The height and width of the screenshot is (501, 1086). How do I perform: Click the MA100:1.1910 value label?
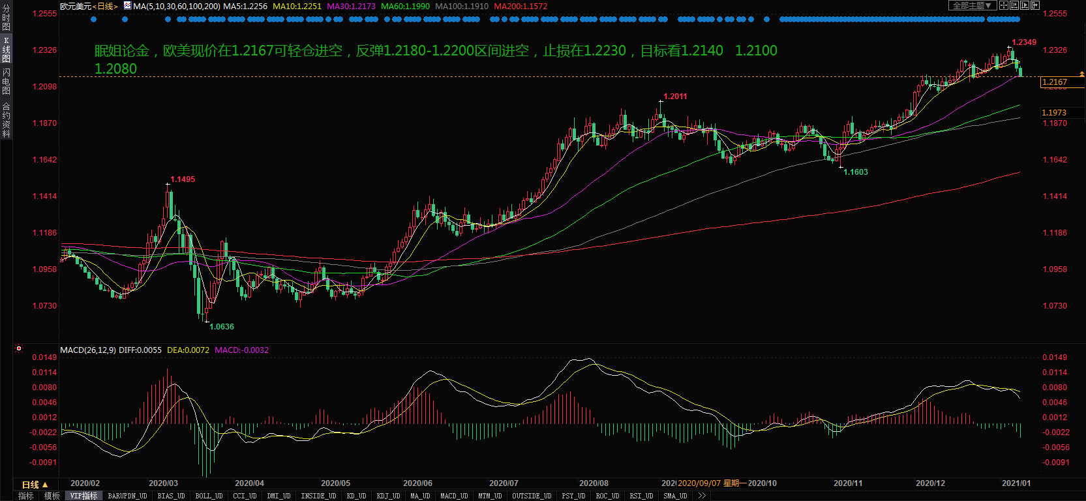[x=462, y=6]
